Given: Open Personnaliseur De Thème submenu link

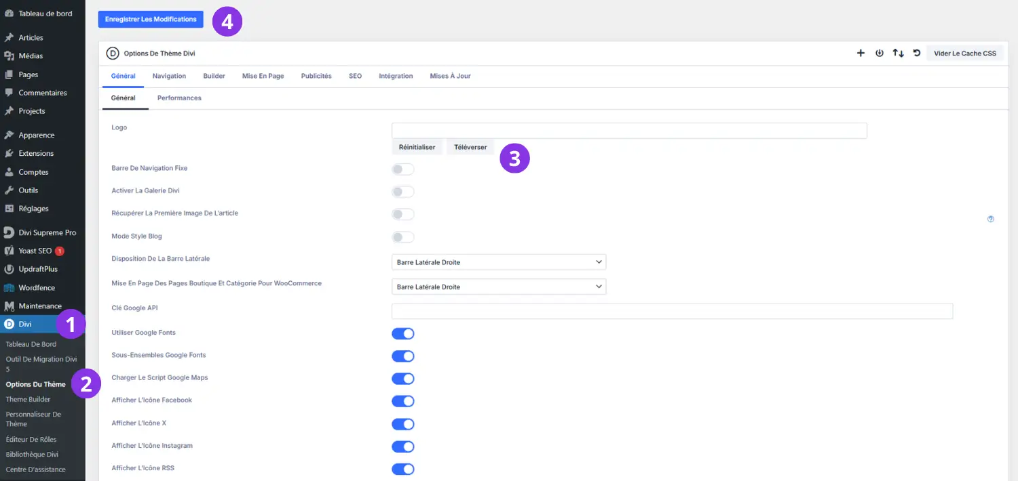Looking at the screenshot, I should (33, 419).
